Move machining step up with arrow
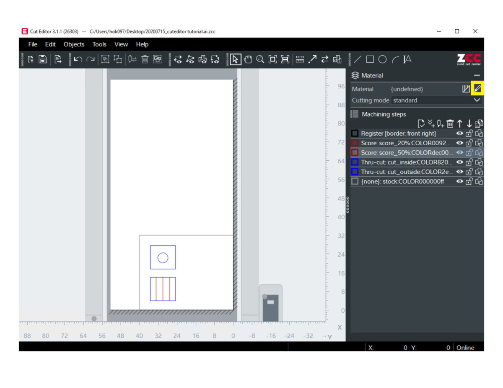This screenshot has height=388, width=503. (460, 123)
